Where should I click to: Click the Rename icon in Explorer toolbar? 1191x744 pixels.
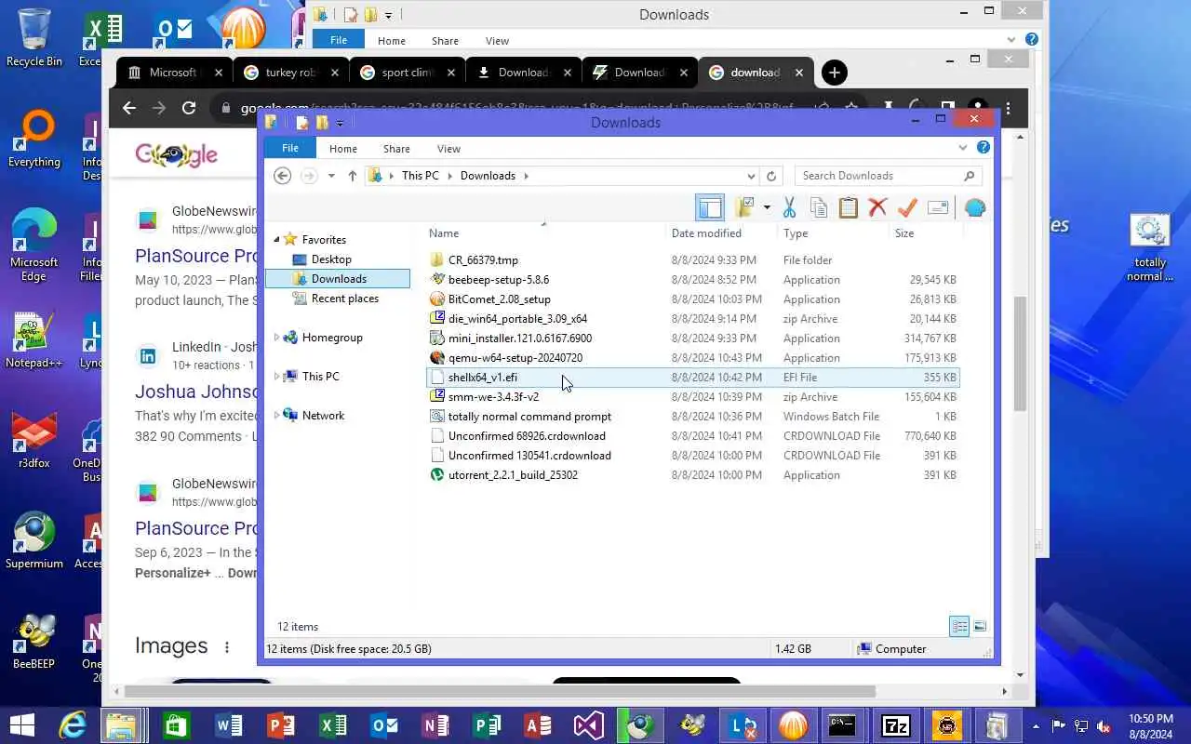tap(938, 207)
